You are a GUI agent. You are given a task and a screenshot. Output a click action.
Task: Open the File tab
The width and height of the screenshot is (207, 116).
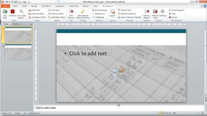pyautogui.click(x=5, y=6)
